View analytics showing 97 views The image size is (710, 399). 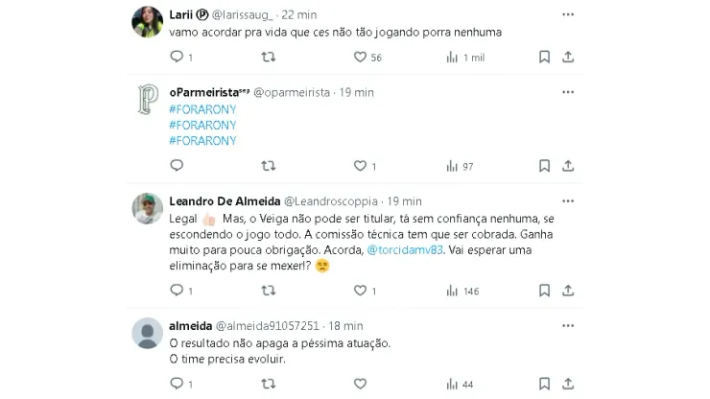460,166
